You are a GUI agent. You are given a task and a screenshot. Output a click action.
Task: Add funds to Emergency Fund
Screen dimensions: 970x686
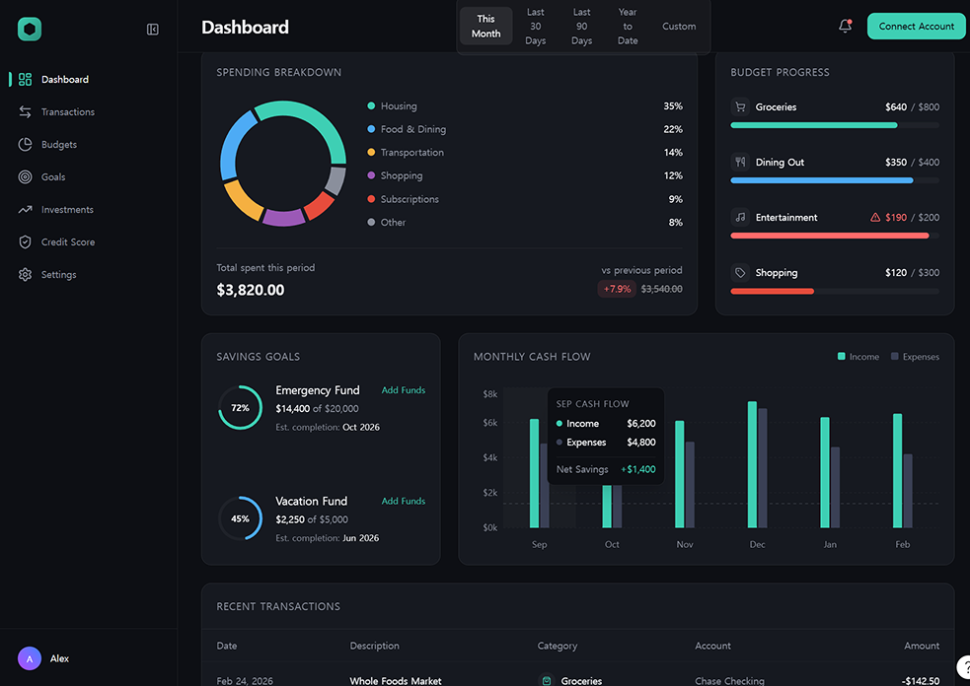404,390
